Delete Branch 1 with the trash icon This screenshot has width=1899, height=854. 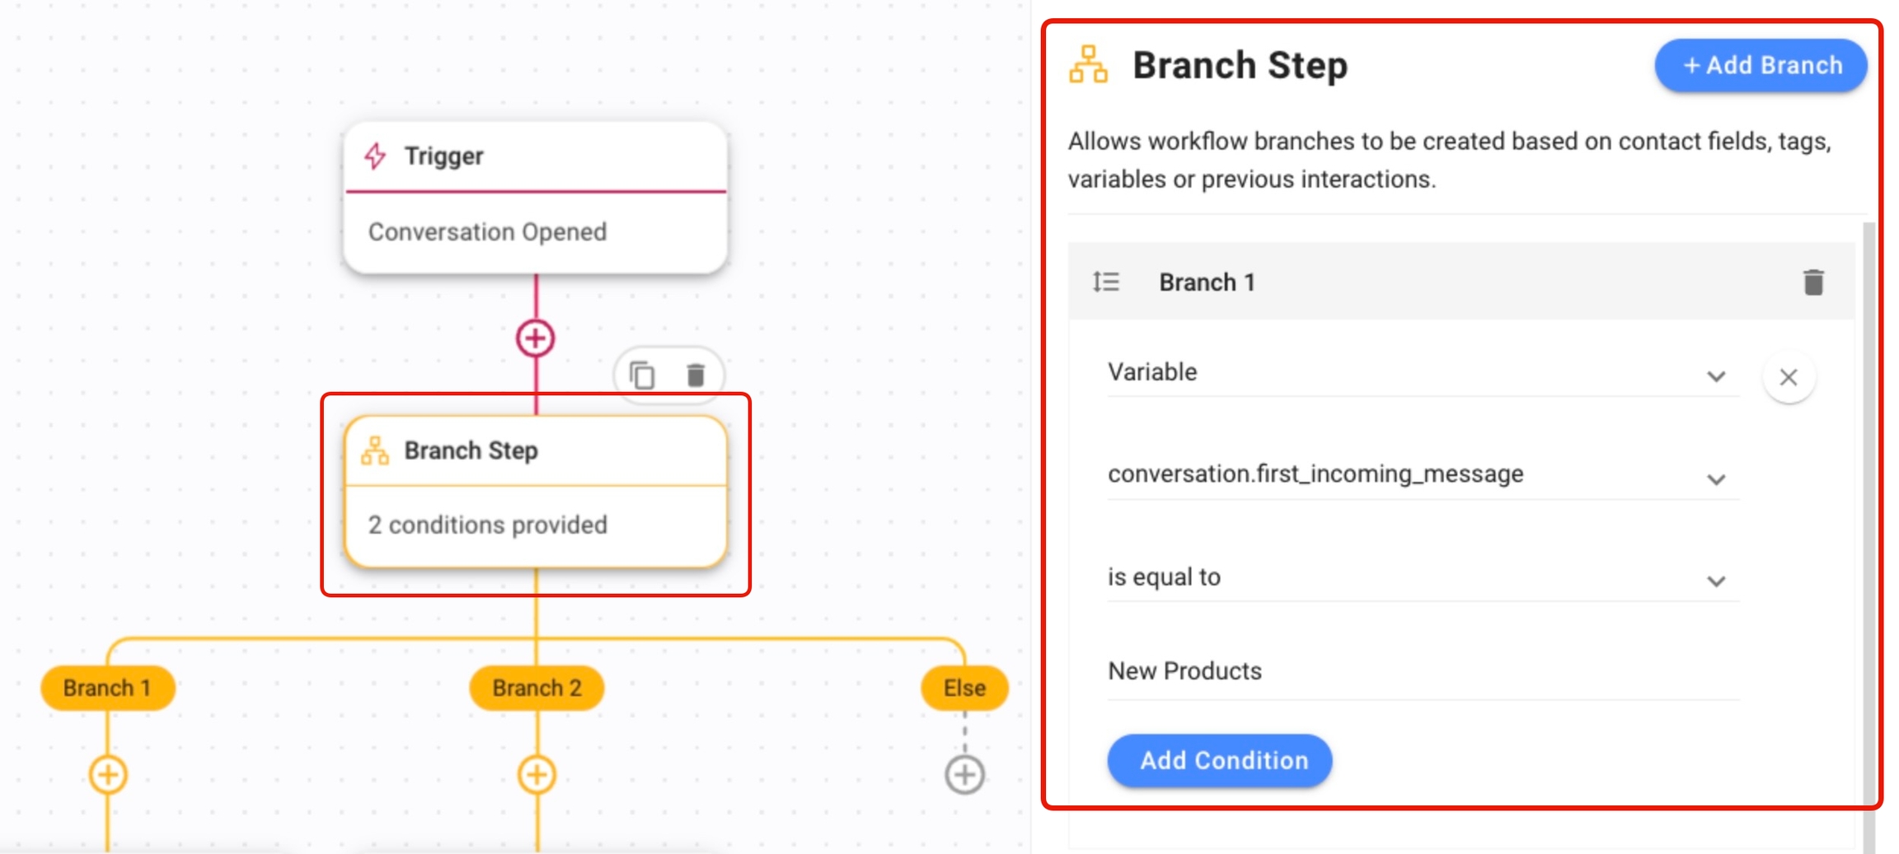1812,282
